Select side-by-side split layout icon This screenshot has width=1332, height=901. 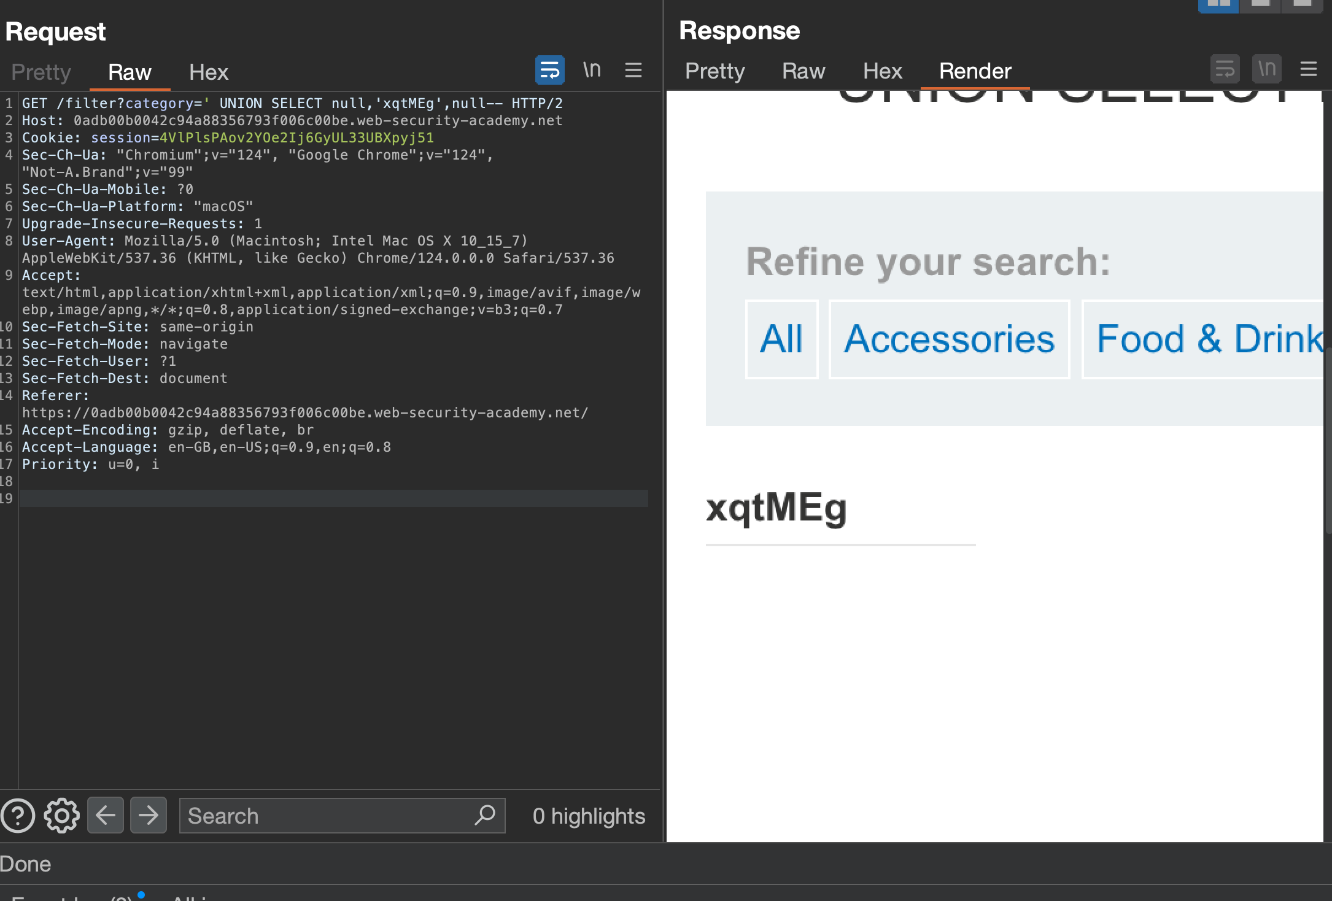coord(1218,5)
